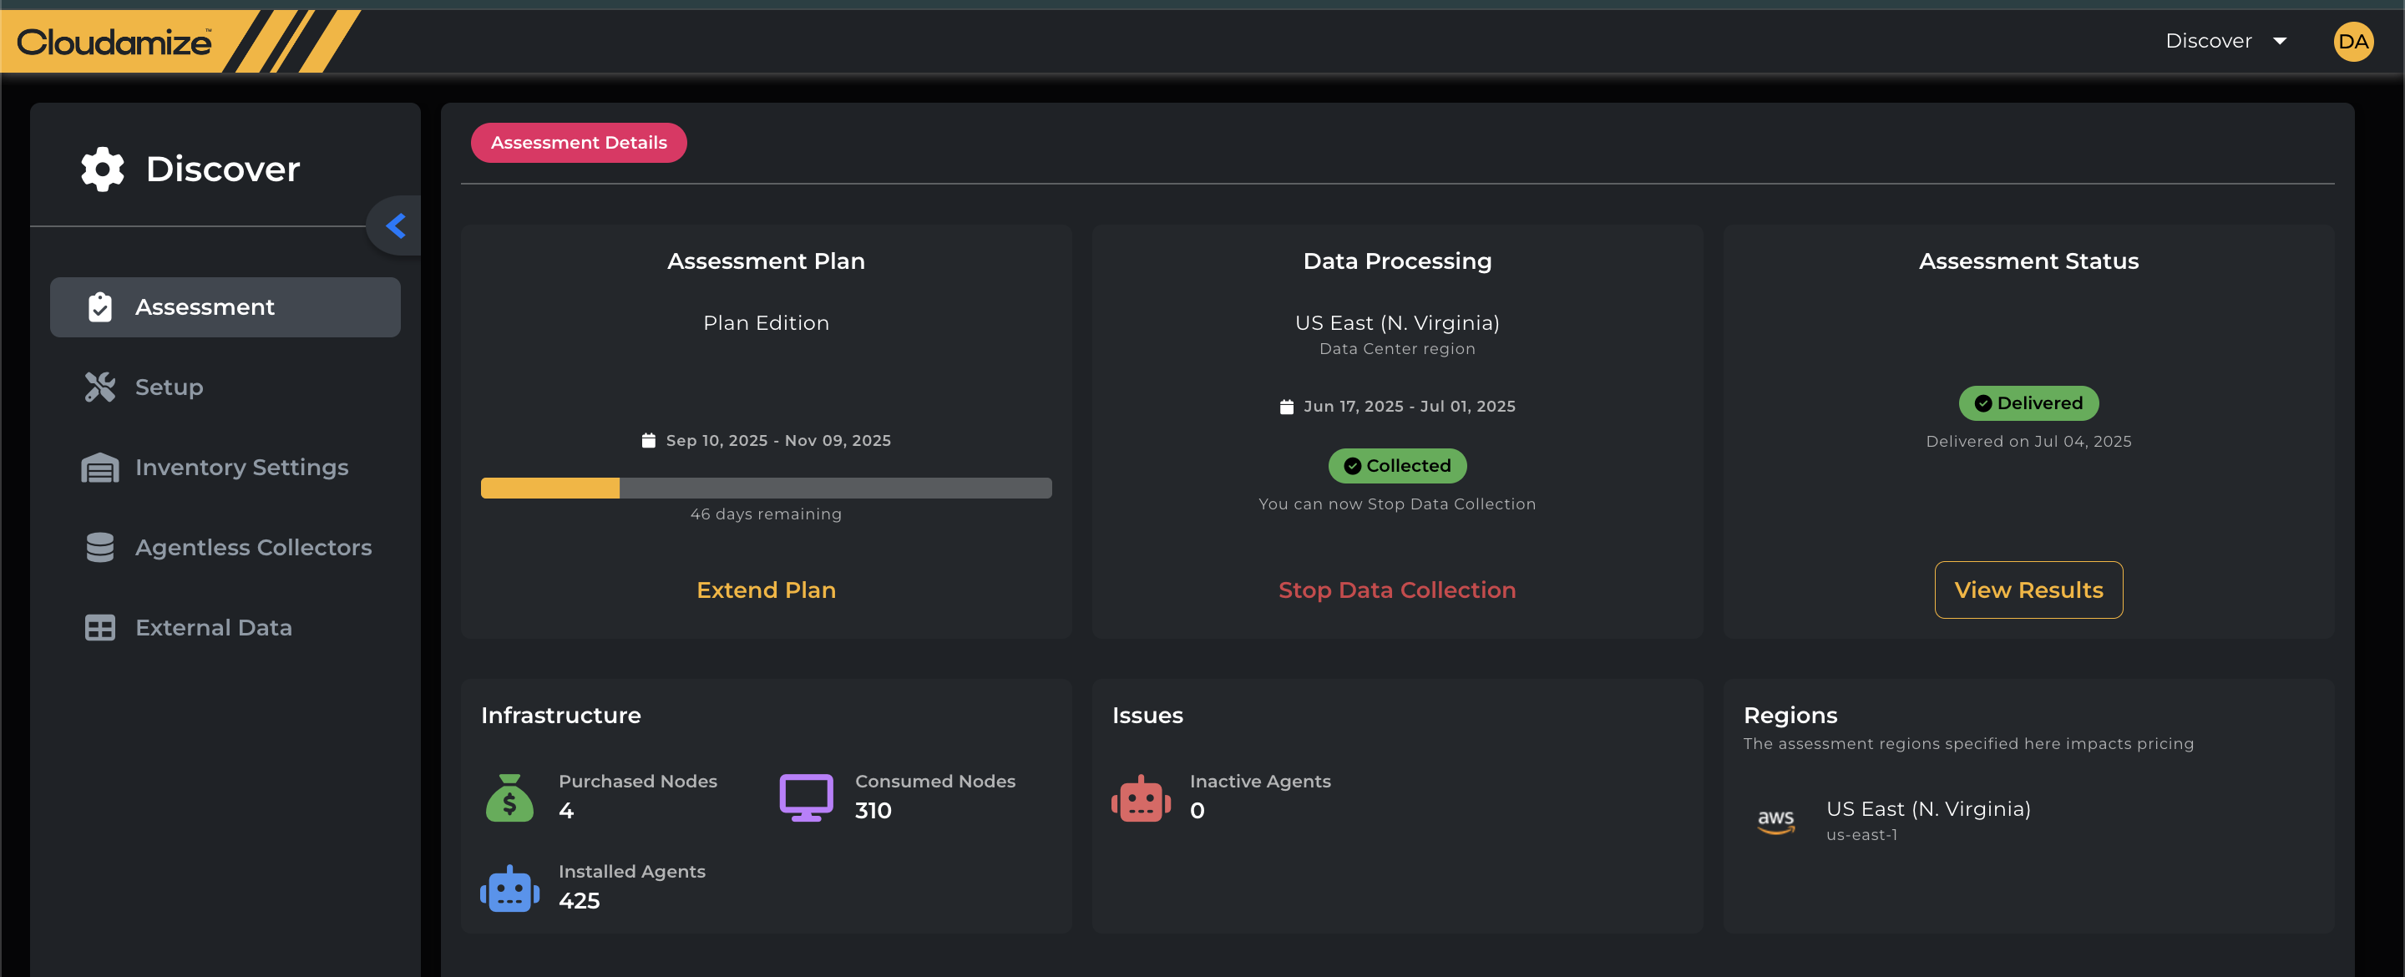Click the Extend Plan link
The image size is (2405, 977).
click(x=766, y=590)
